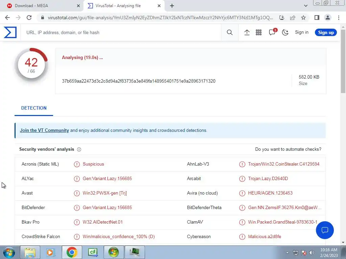Click Acronis (Static ML) vendor name

(40, 164)
